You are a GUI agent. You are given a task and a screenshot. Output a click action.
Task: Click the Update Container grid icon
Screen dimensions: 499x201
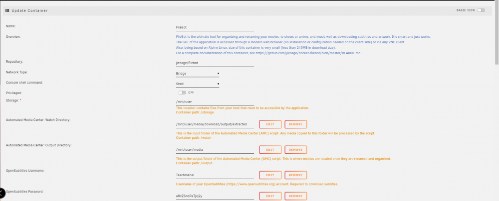click(7, 10)
